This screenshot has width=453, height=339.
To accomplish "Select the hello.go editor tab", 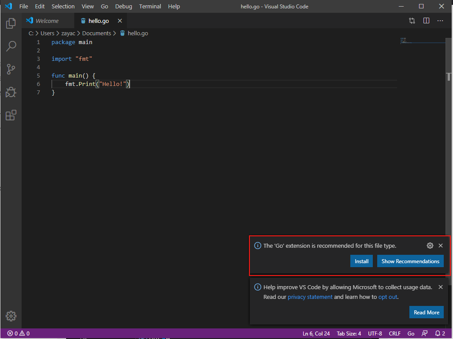I will [x=100, y=21].
